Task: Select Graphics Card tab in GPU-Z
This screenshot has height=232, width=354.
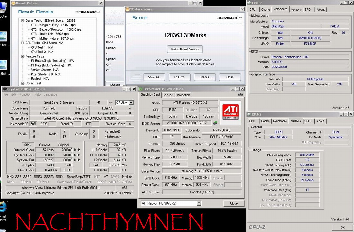Action: click(150, 95)
